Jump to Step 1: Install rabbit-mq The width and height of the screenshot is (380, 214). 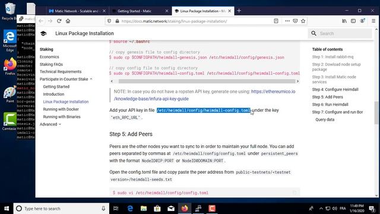click(332, 57)
